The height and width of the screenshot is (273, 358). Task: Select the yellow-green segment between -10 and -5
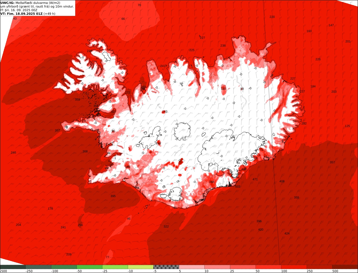tap(141, 267)
